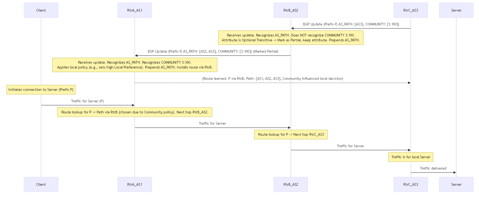Select the bottom Server participant box
This screenshot has width=479, height=199.
coord(456,184)
